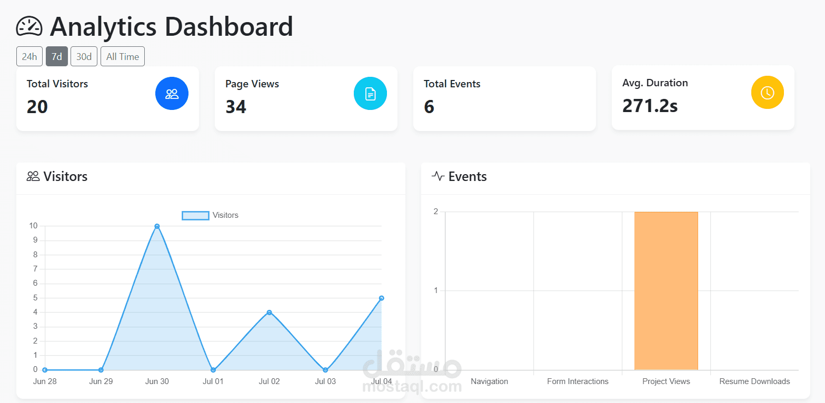825x403 pixels.
Task: Click the Total Events card title
Action: tap(452, 84)
